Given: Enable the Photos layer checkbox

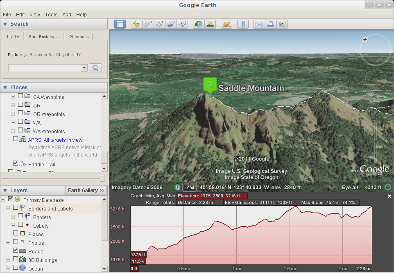Looking at the screenshot, I should pos(16,242).
